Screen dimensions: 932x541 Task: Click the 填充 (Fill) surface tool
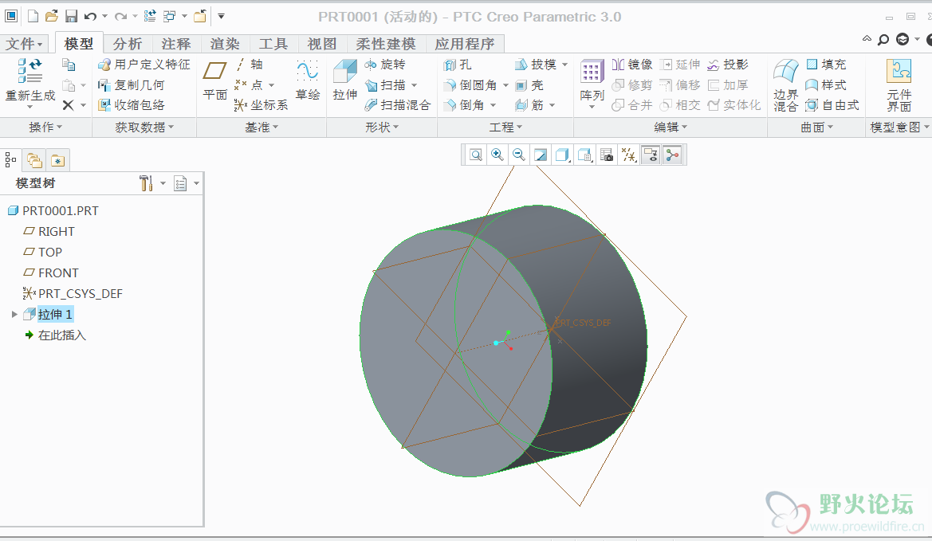pos(826,64)
